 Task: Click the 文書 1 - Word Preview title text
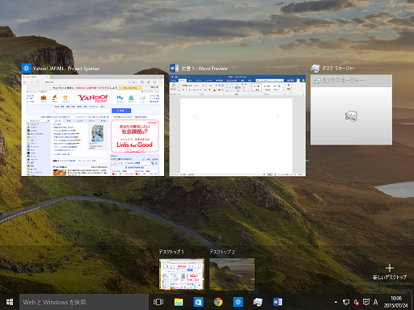(x=205, y=69)
